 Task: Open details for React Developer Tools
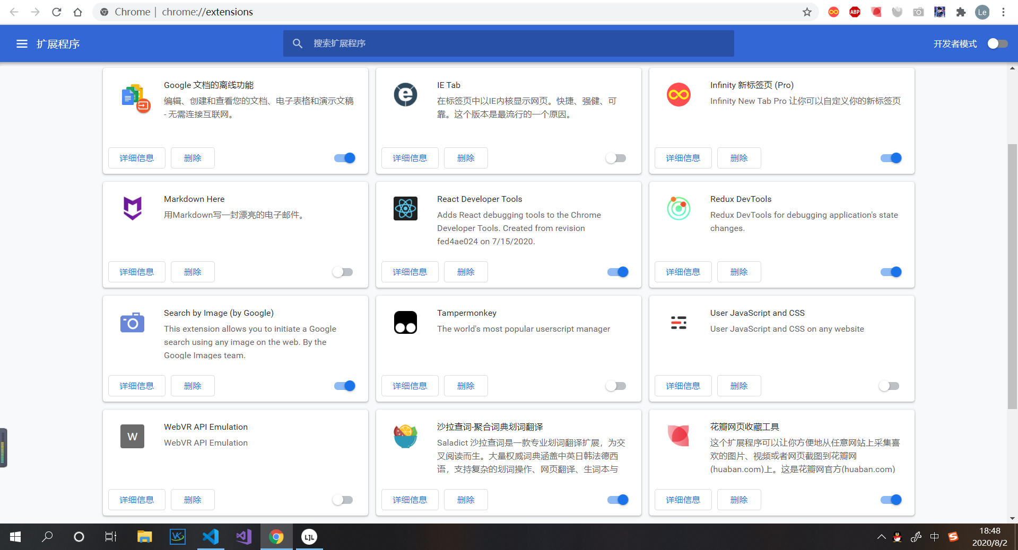(x=410, y=272)
